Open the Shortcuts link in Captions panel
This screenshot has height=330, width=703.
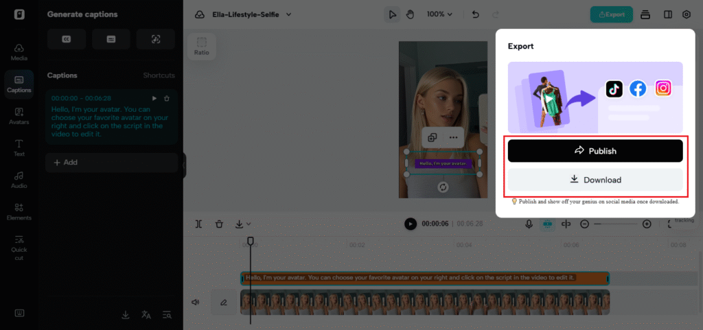tap(159, 75)
